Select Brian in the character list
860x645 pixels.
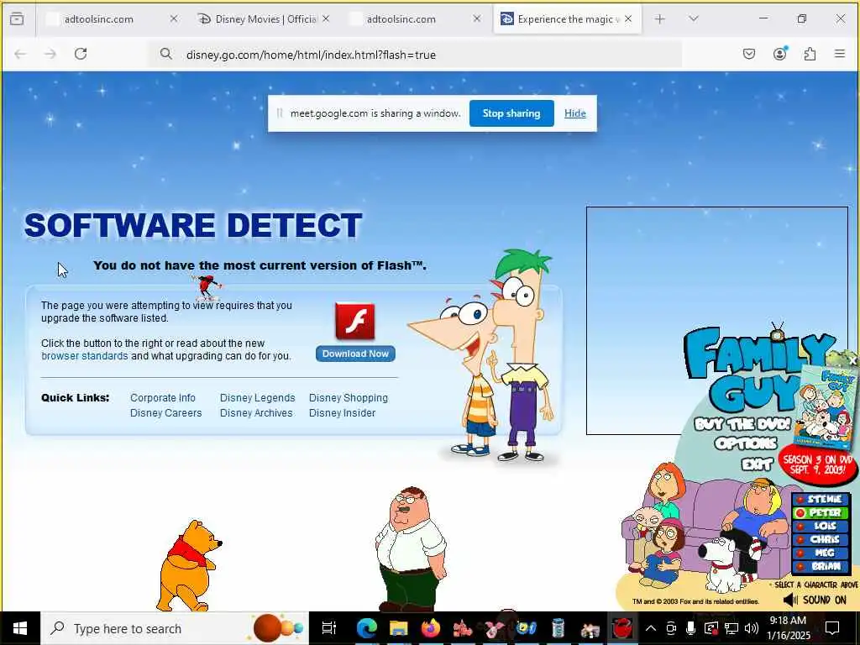tap(821, 567)
